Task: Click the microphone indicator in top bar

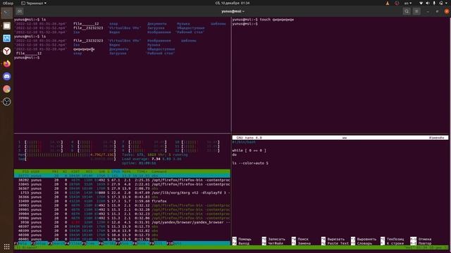Action: coord(434,3)
